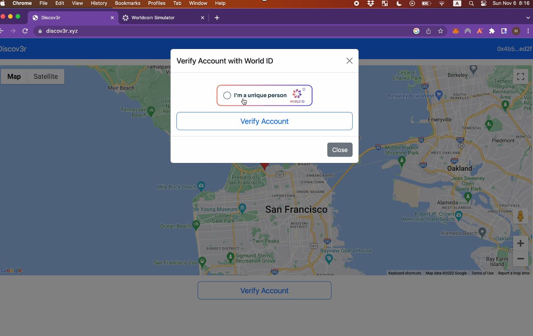Click the Do Not Disturb moon icon
This screenshot has width=533, height=336.
399,3
